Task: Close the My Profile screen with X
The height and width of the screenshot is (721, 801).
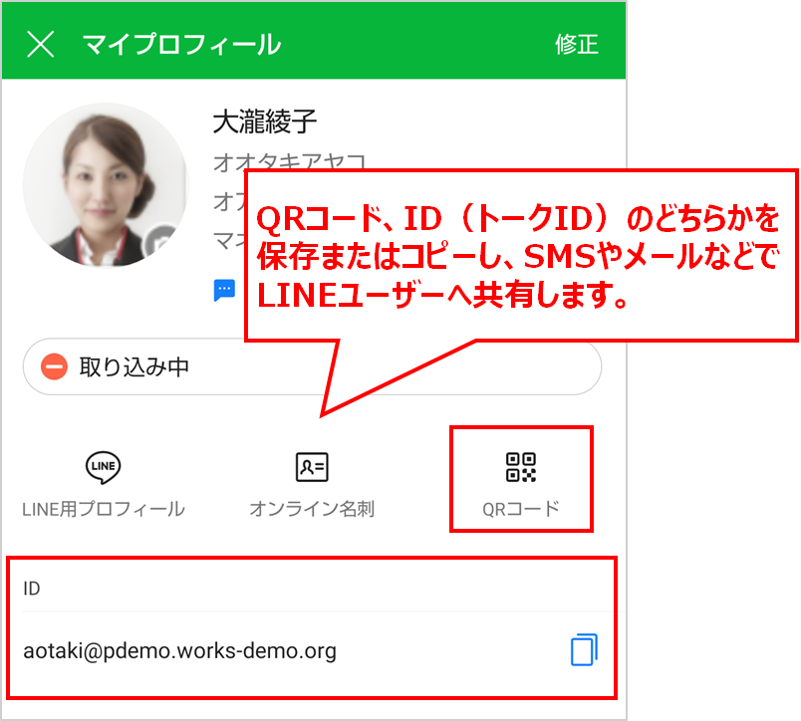Action: coord(40,45)
